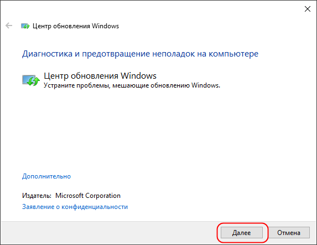Click the description Устраните проблемы, мешающие обновлению
Viewport: 317px width, 245px height.
pos(132,85)
